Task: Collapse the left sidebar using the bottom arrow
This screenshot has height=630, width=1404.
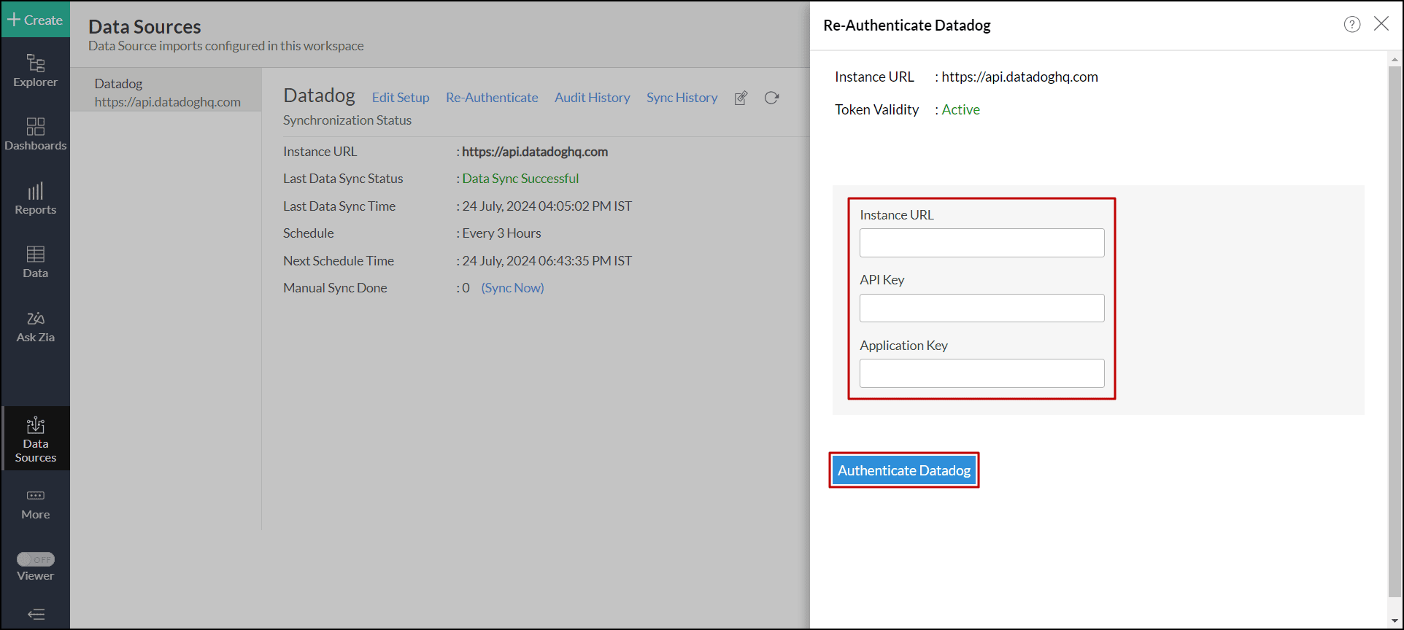Action: click(x=35, y=614)
